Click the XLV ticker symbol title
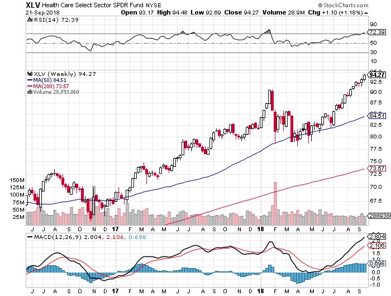 (x=33, y=4)
